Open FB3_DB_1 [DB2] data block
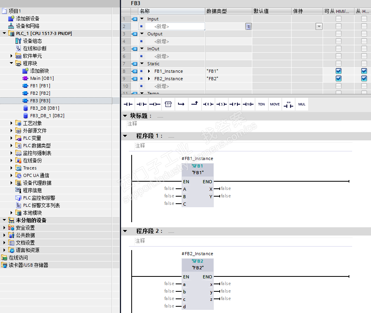Screen dimensions: 371x313 click(x=47, y=116)
